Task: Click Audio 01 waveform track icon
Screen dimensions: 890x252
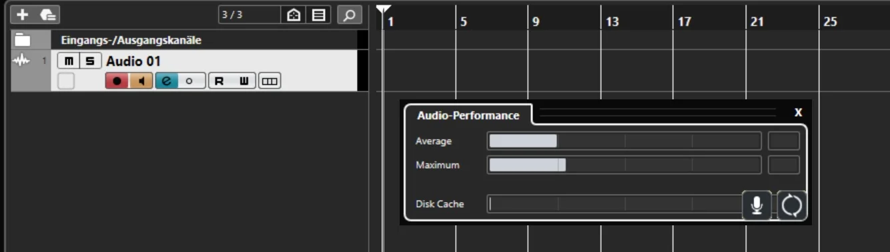Action: 22,61
